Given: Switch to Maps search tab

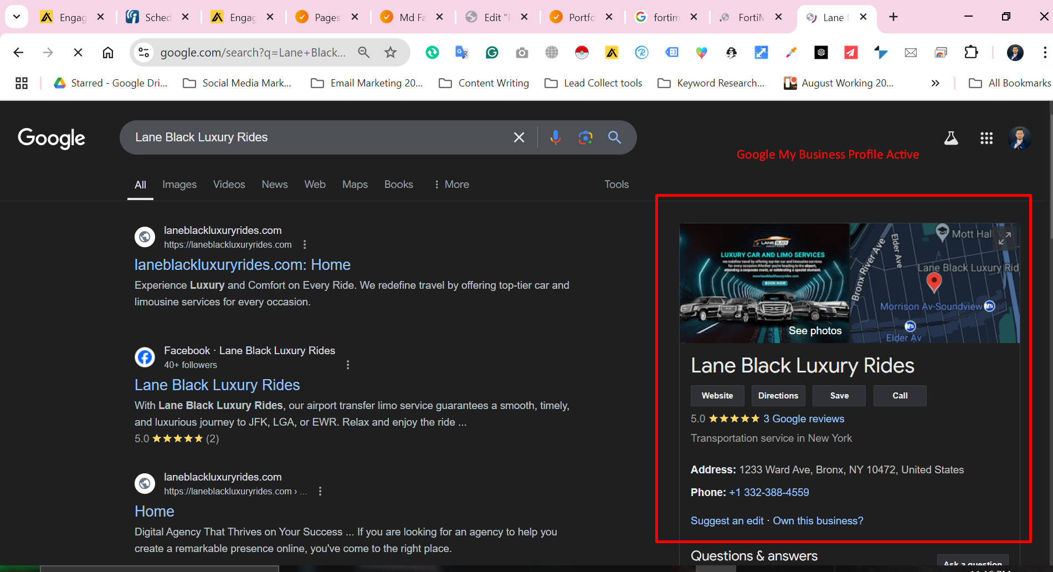Looking at the screenshot, I should [x=355, y=185].
